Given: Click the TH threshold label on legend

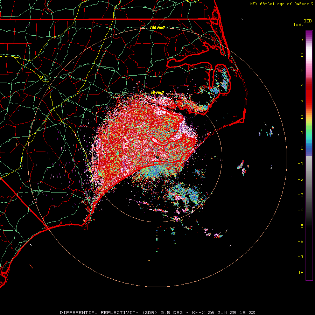Looking at the screenshot, I should pyautogui.click(x=301, y=273).
